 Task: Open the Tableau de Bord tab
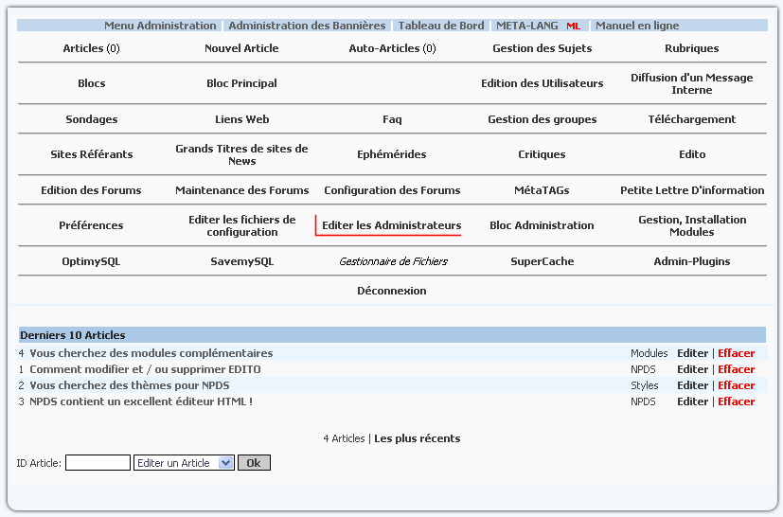tap(440, 26)
